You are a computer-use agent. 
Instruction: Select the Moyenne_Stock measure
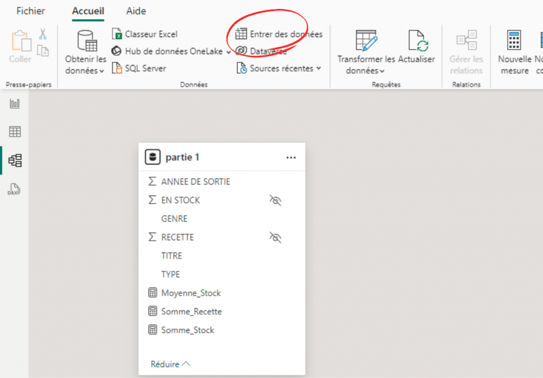coord(190,293)
